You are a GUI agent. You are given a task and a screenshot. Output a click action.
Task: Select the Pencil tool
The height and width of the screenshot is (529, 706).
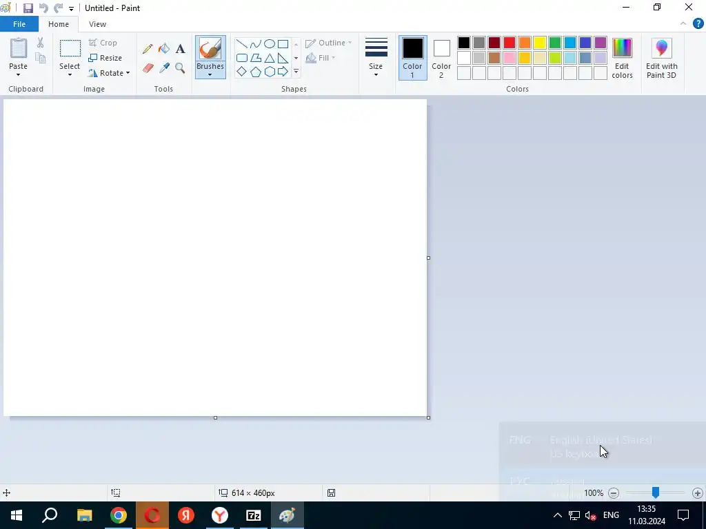148,49
